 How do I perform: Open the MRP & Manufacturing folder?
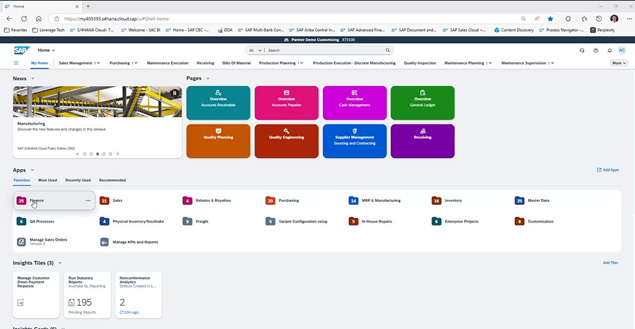pos(374,201)
